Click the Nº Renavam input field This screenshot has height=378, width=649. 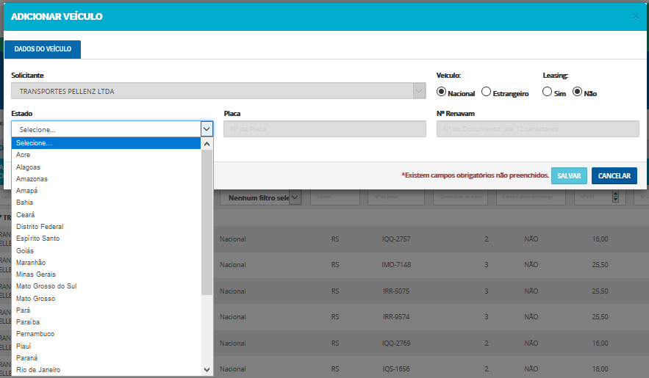537,129
